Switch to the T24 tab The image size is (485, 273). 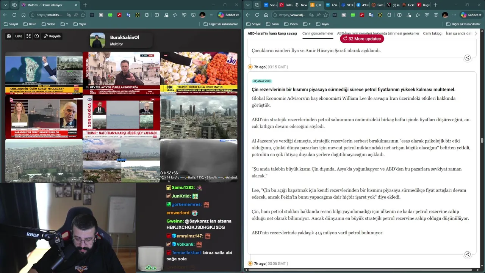[x=332, y=5]
